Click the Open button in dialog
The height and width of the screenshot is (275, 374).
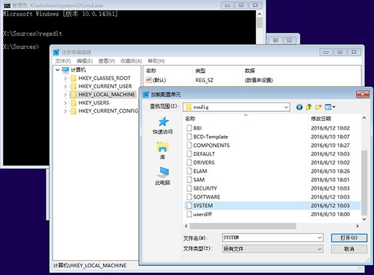(349, 238)
